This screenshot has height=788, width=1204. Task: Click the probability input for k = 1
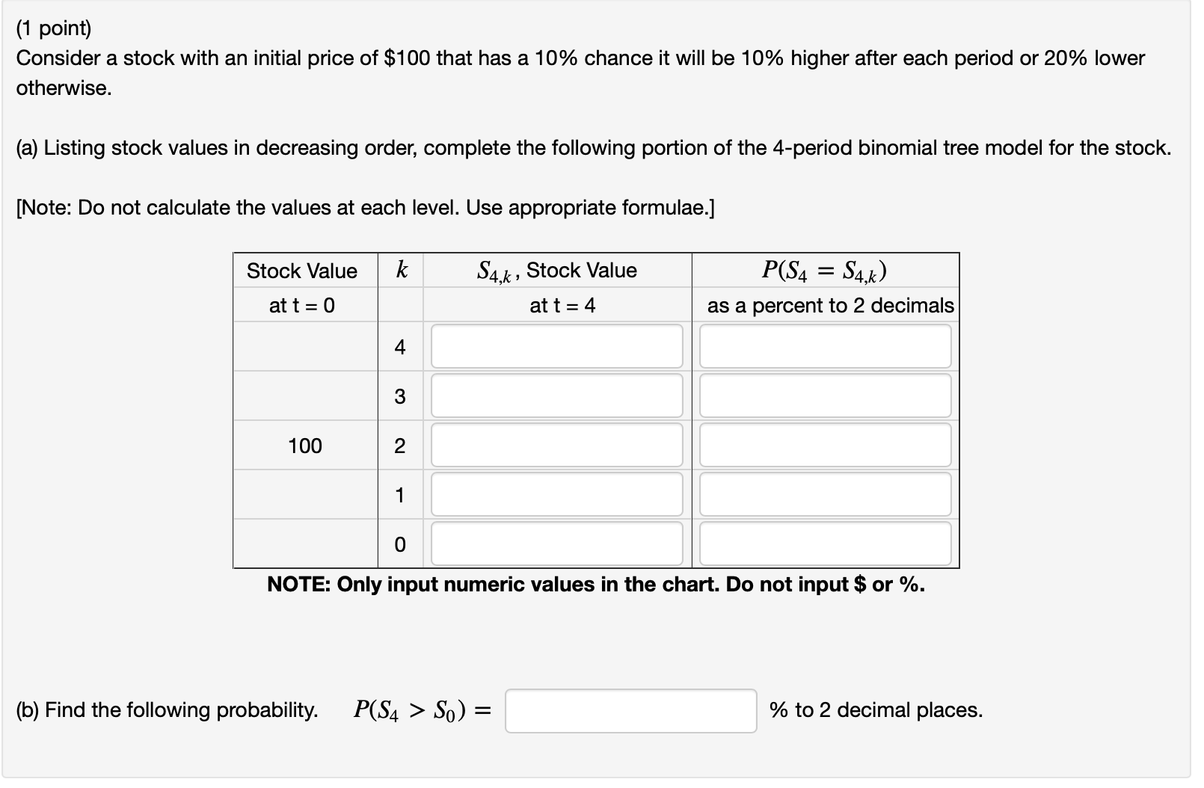click(x=823, y=494)
